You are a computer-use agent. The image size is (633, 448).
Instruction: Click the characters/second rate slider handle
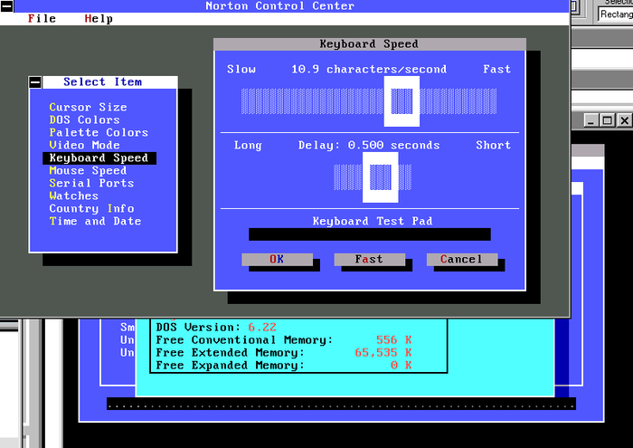[402, 101]
